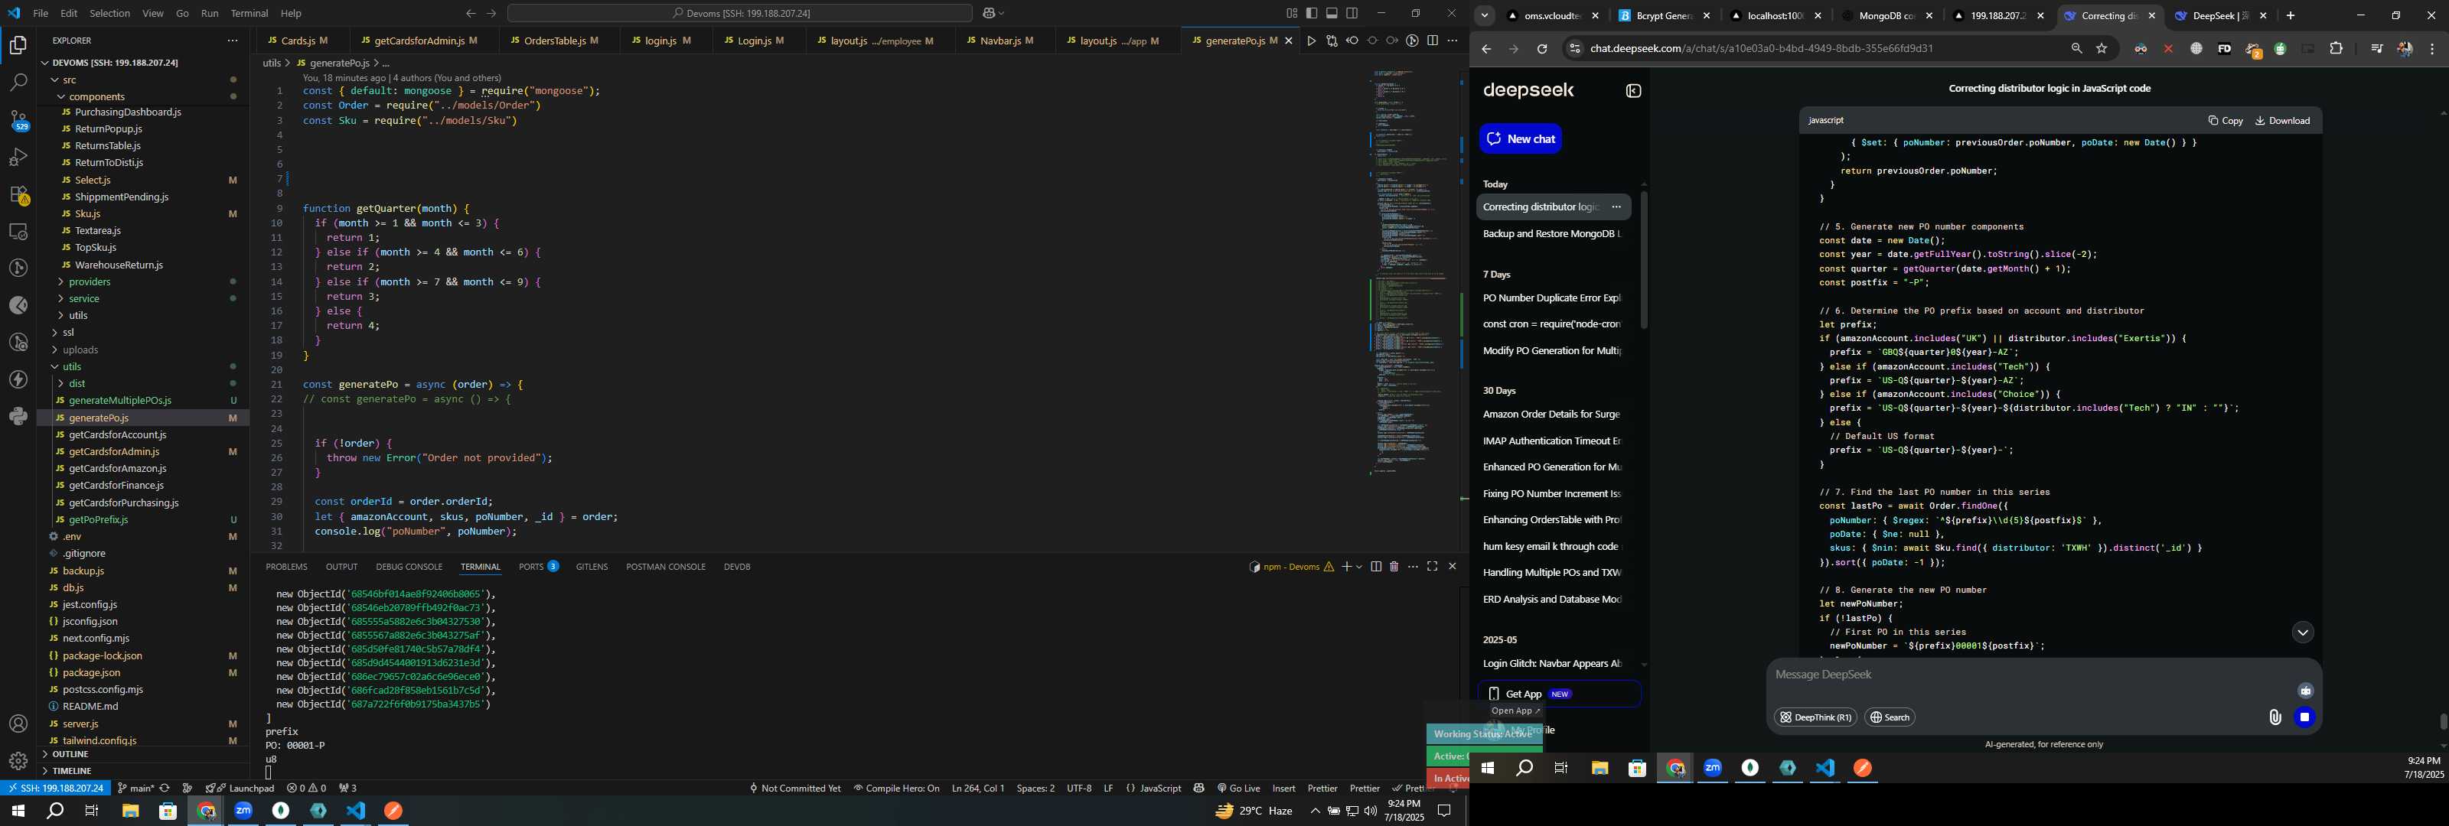Viewport: 2449px width, 826px height.
Task: Switch to the PORTS panel tab
Action: 538,567
